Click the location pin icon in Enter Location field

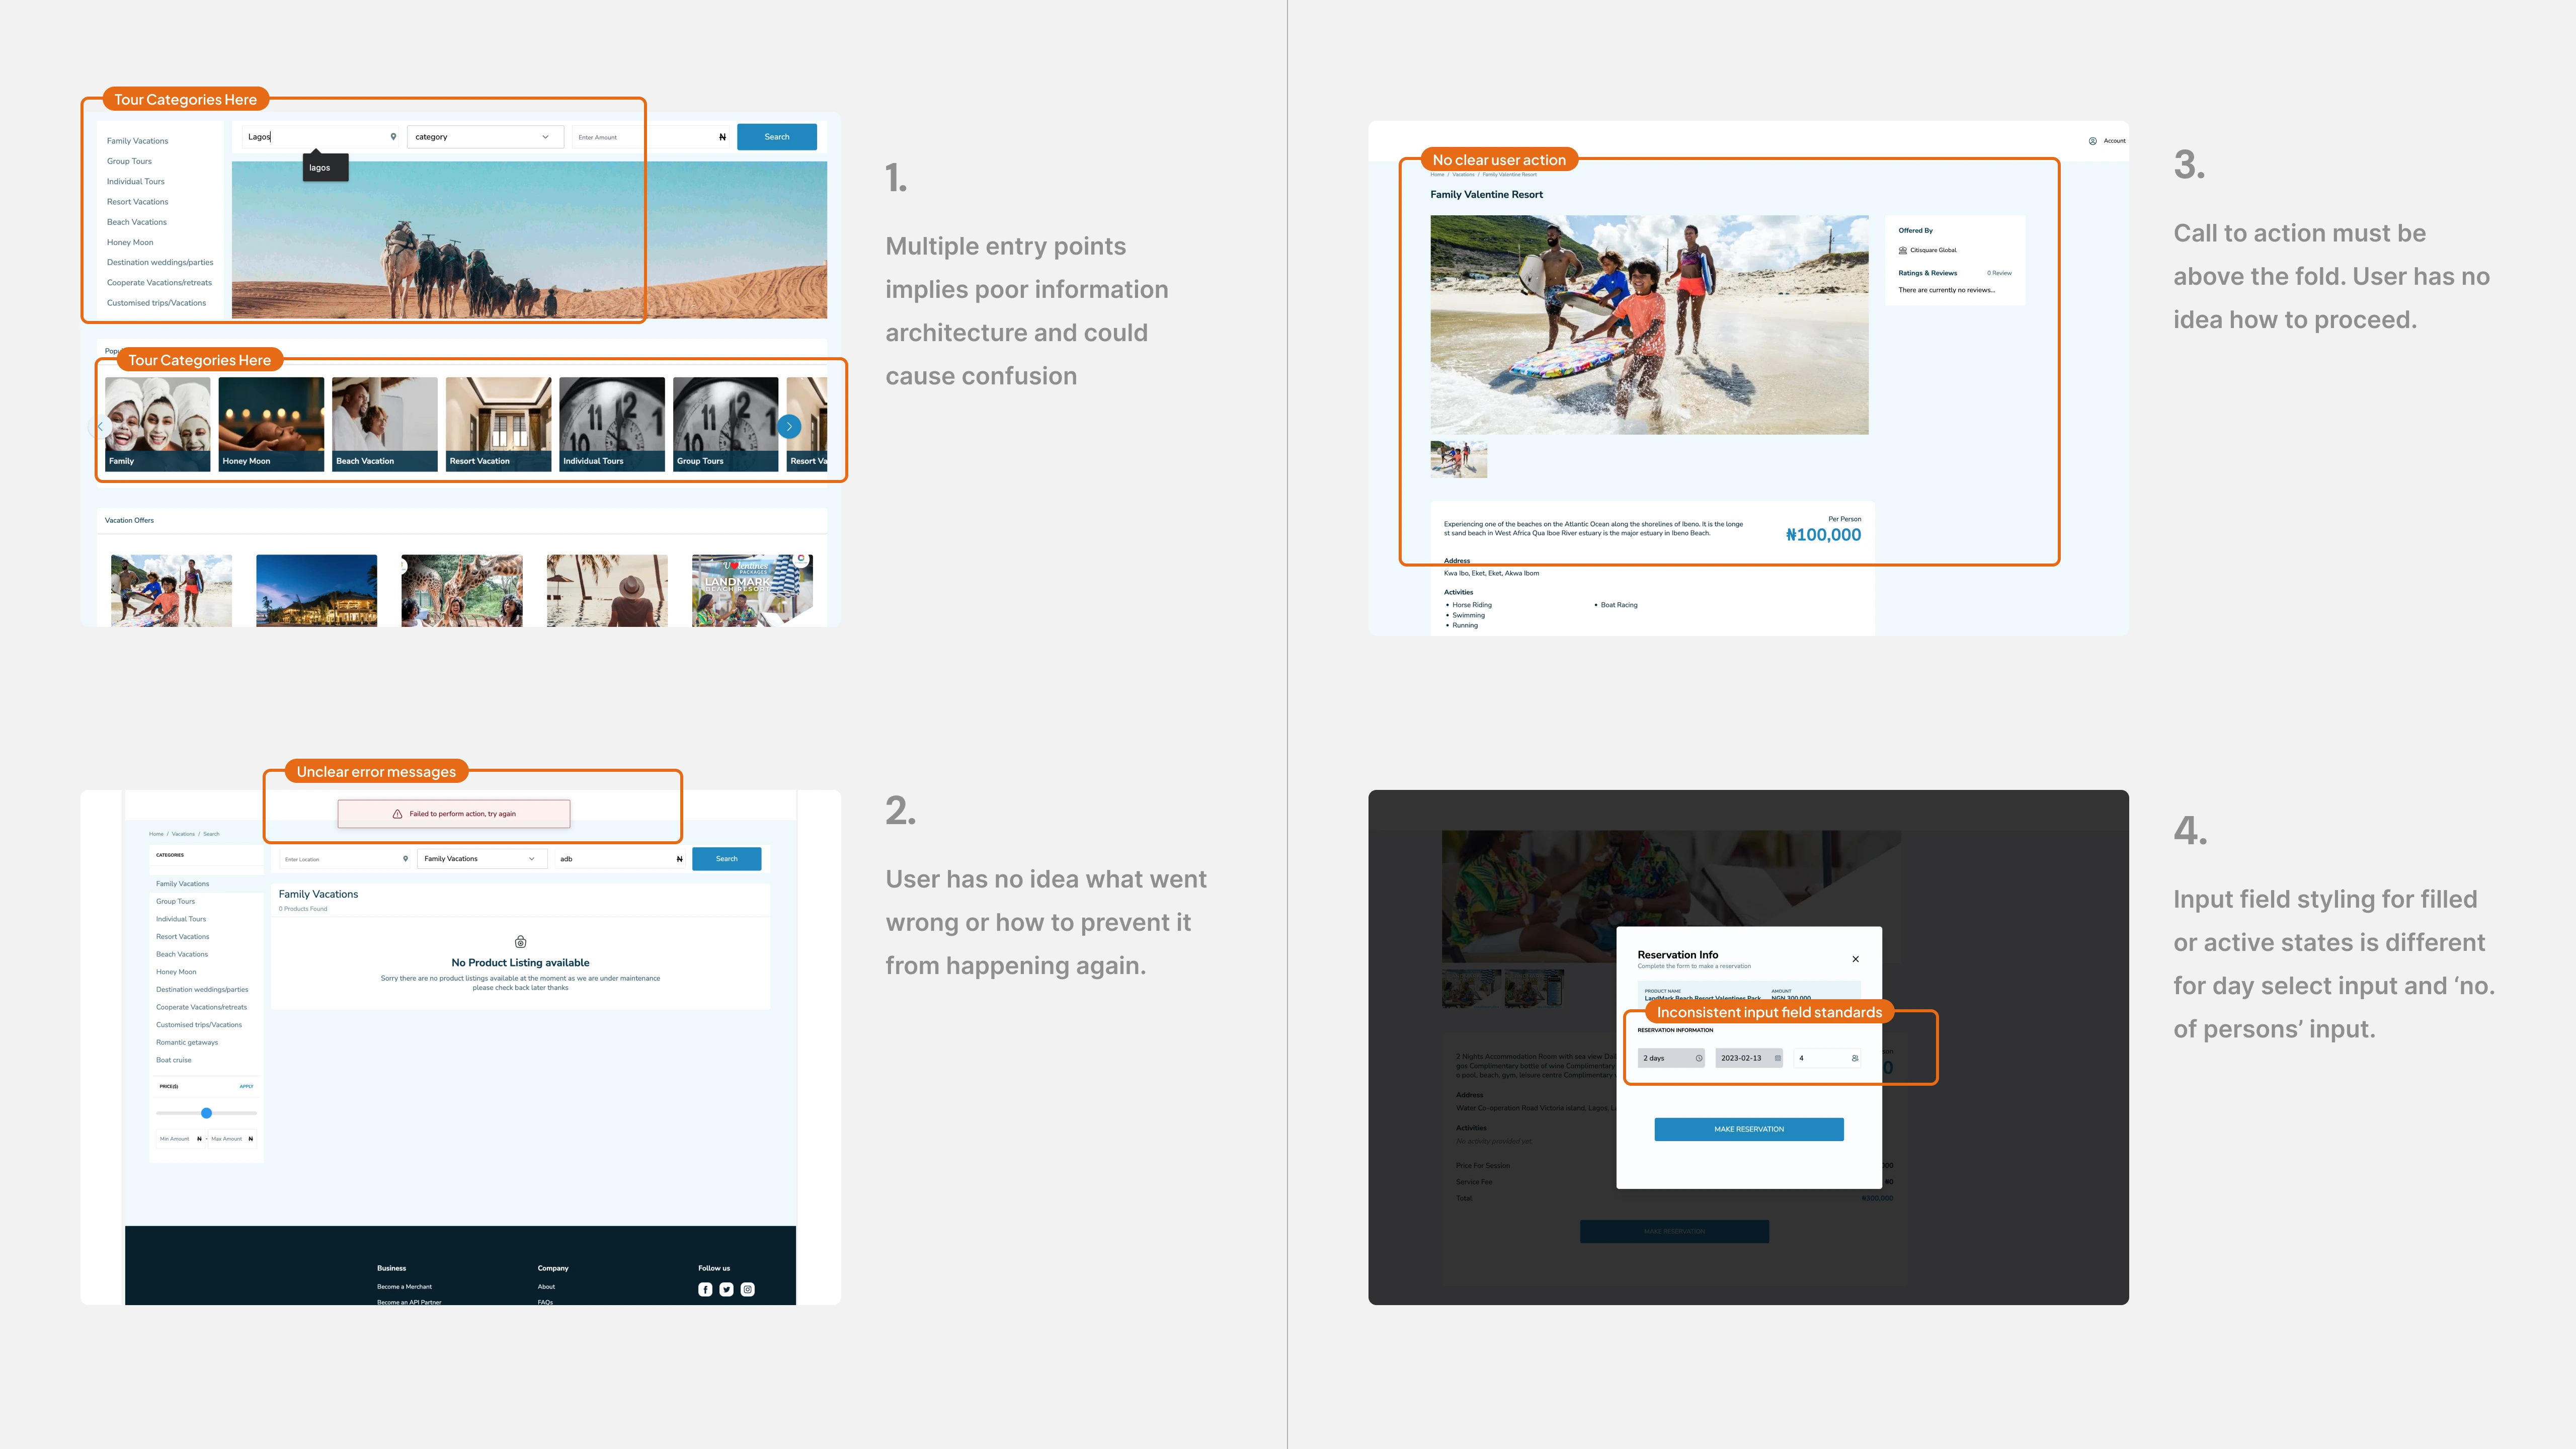405,859
